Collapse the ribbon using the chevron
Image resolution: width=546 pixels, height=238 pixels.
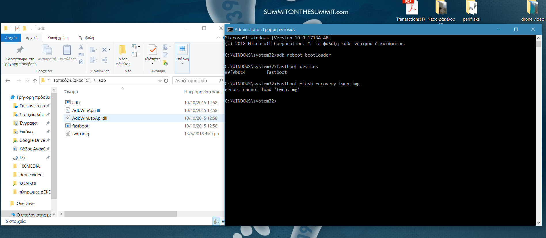tap(218, 38)
